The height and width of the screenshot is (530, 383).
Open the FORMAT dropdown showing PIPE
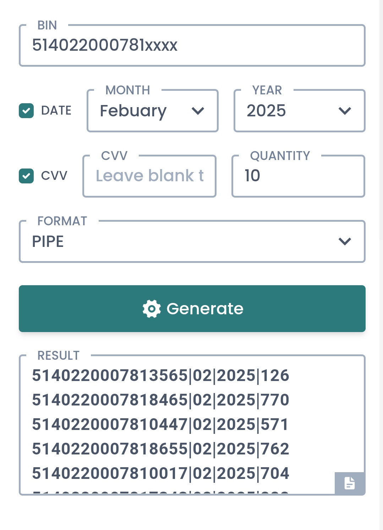[x=192, y=241]
